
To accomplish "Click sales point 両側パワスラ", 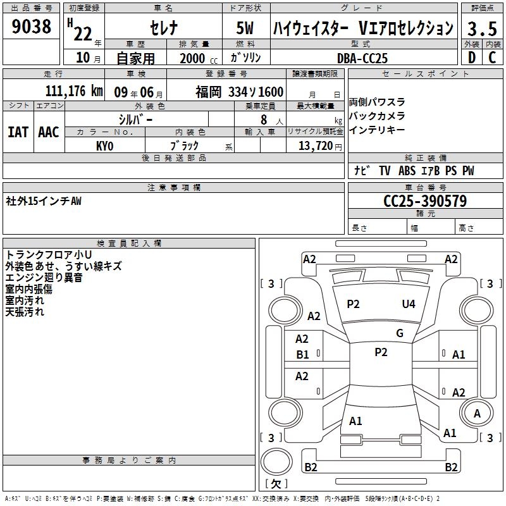I will tap(376, 102).
